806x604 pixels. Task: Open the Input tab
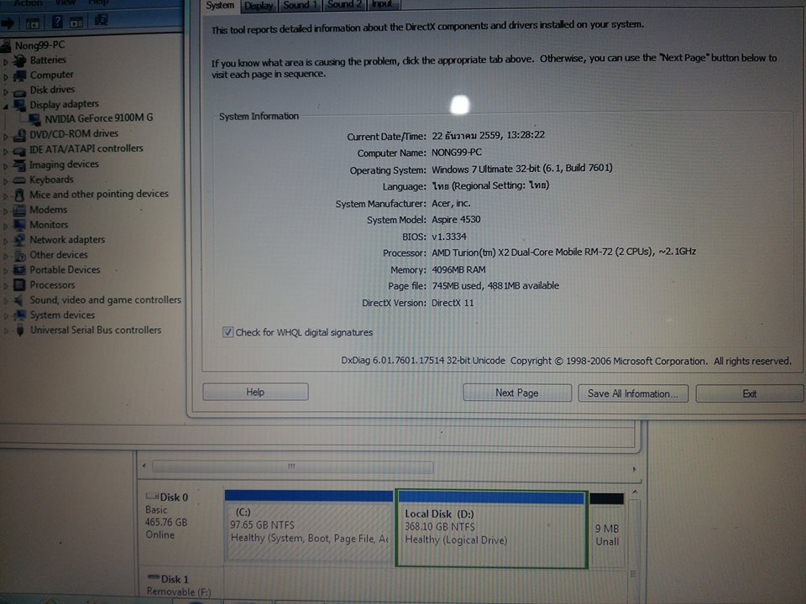383,5
